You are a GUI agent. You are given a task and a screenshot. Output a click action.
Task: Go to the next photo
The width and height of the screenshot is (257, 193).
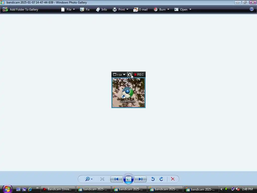[x=141, y=179]
